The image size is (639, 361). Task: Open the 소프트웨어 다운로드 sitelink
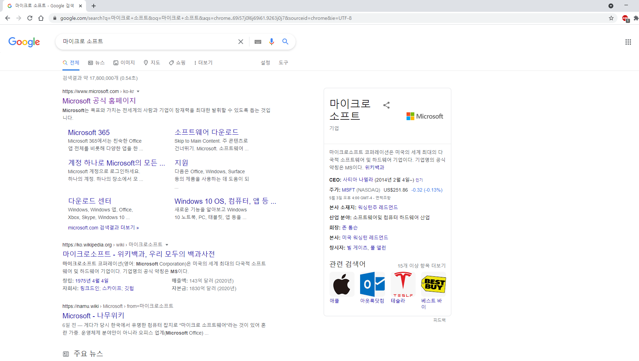pyautogui.click(x=206, y=132)
